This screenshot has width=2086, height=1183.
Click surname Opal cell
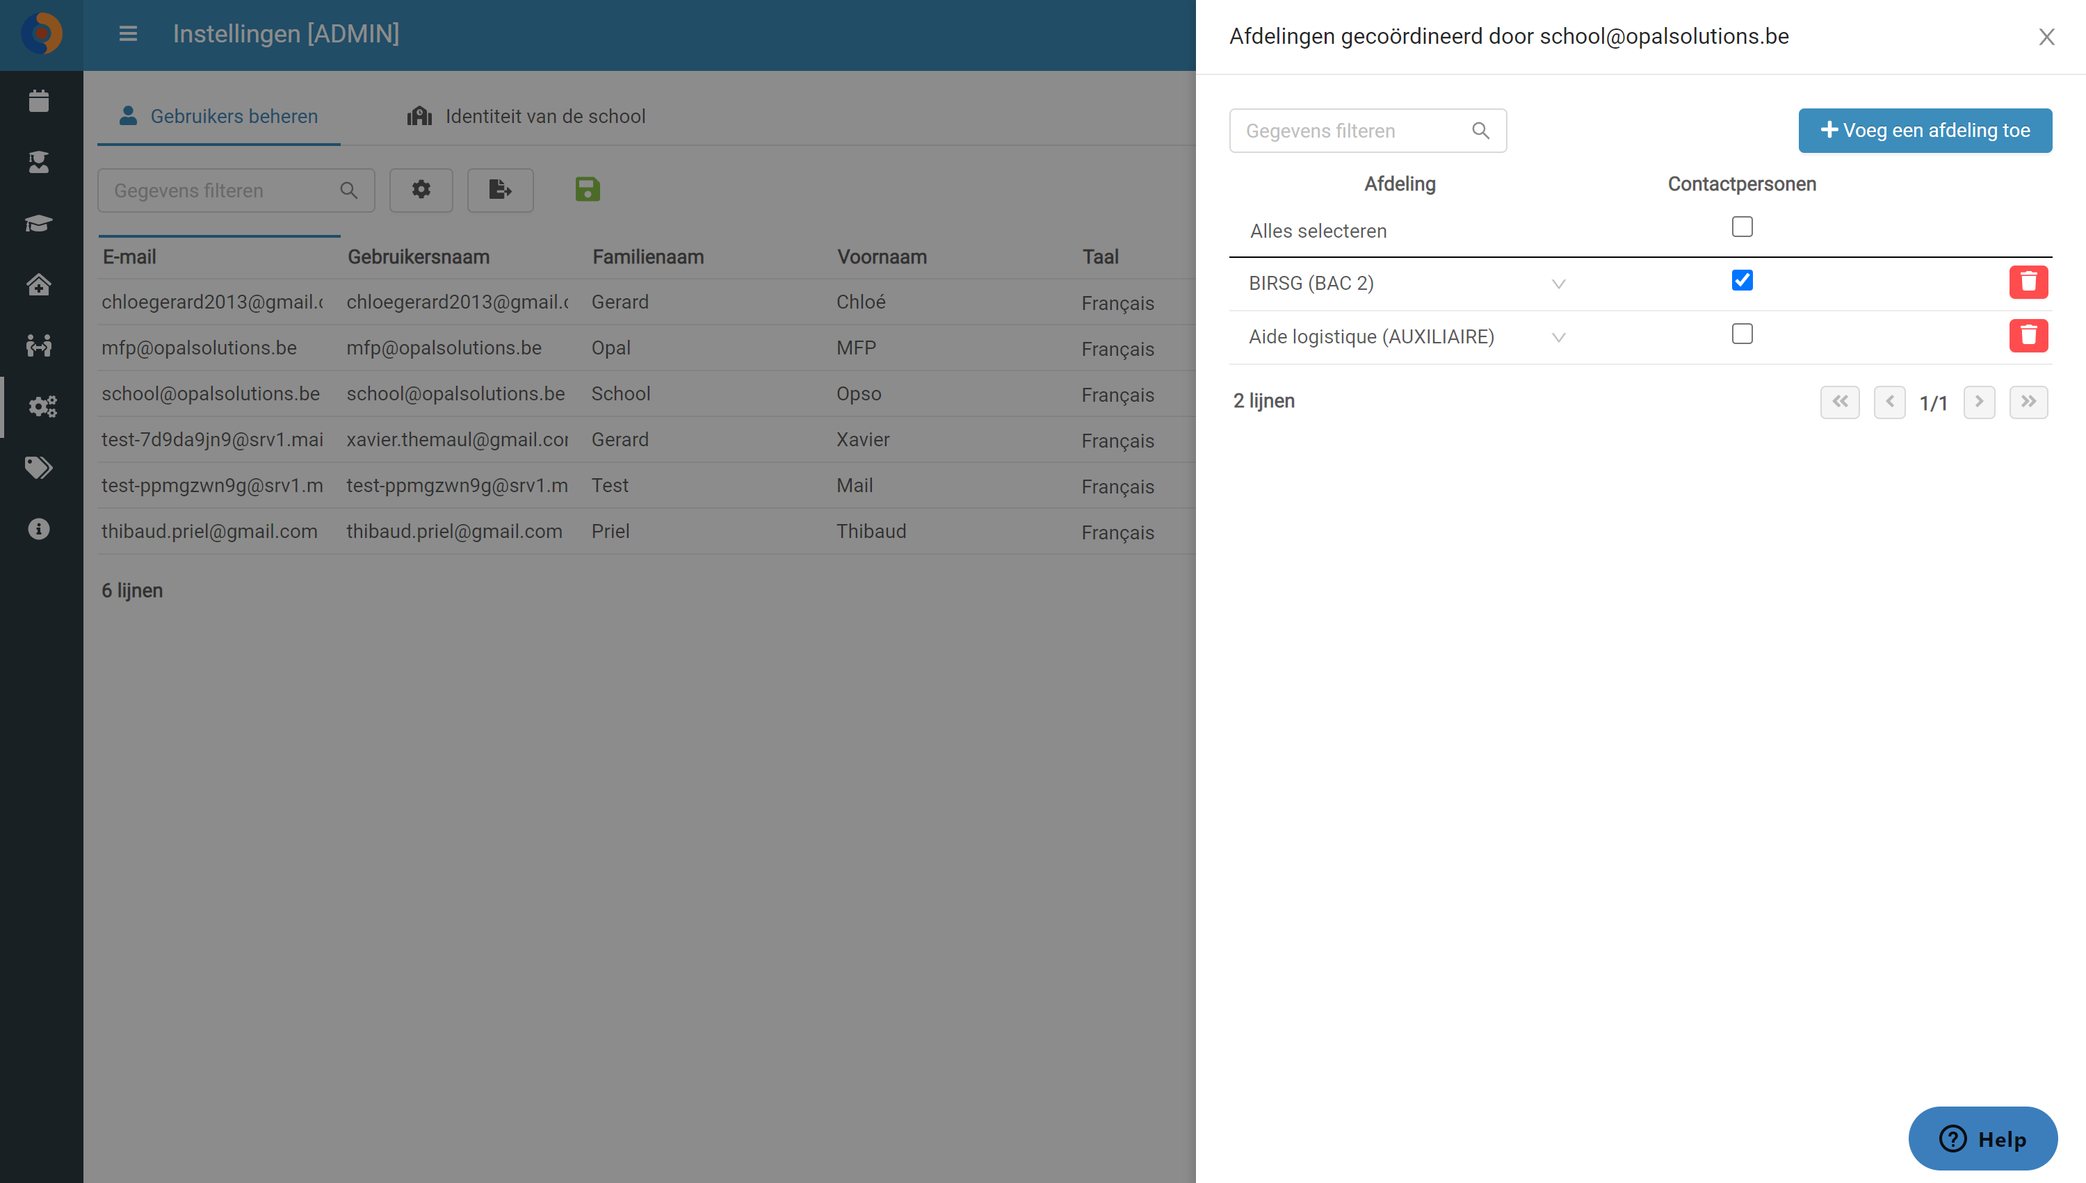point(611,348)
